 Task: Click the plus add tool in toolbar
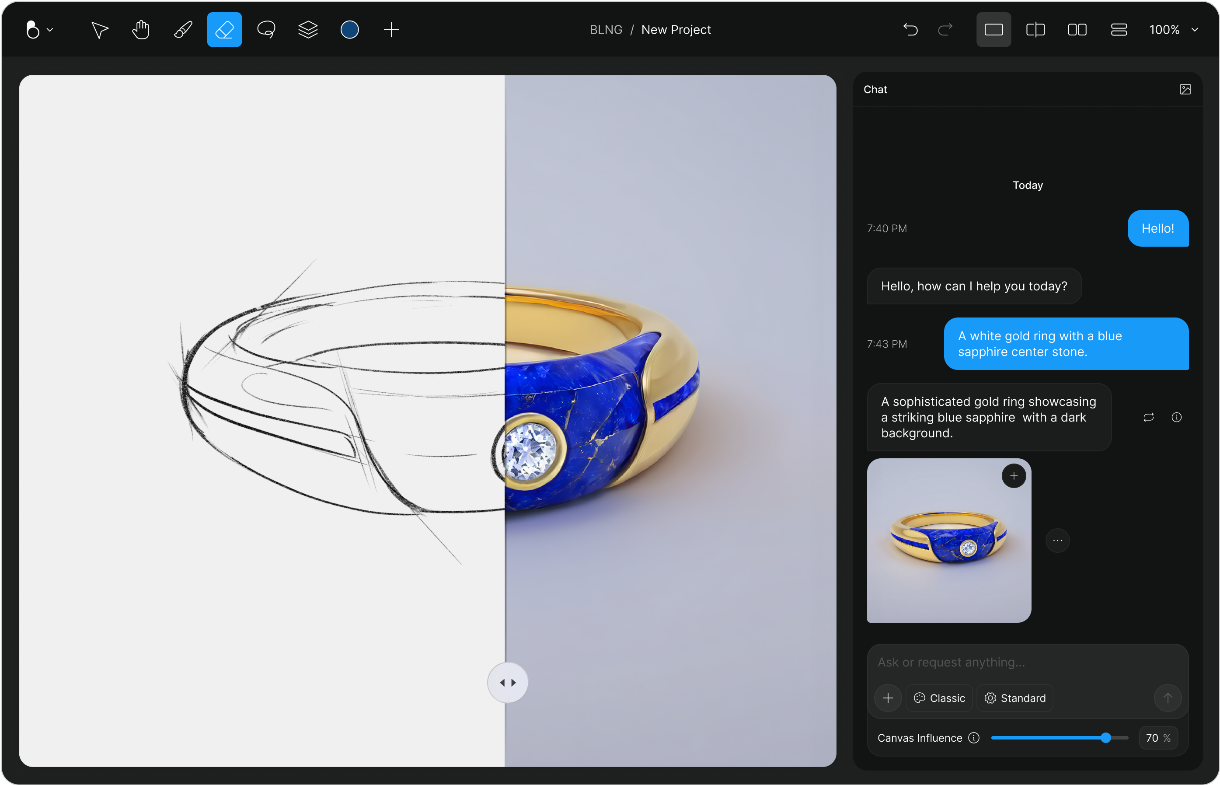tap(391, 30)
